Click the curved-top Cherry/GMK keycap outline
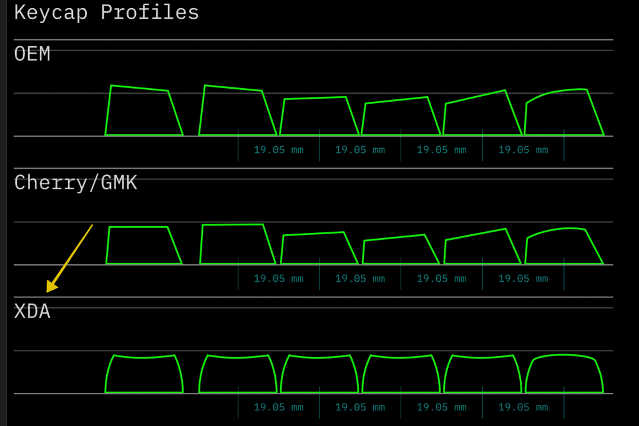639x426 pixels. pos(564,246)
